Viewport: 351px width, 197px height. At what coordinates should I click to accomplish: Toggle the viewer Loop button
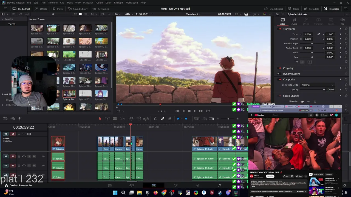[x=208, y=111]
